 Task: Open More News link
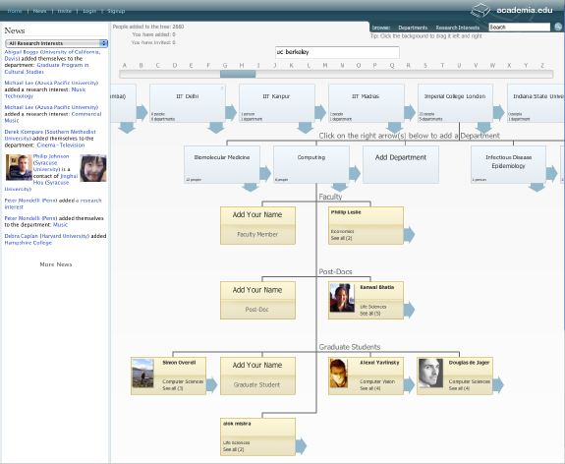coord(56,264)
